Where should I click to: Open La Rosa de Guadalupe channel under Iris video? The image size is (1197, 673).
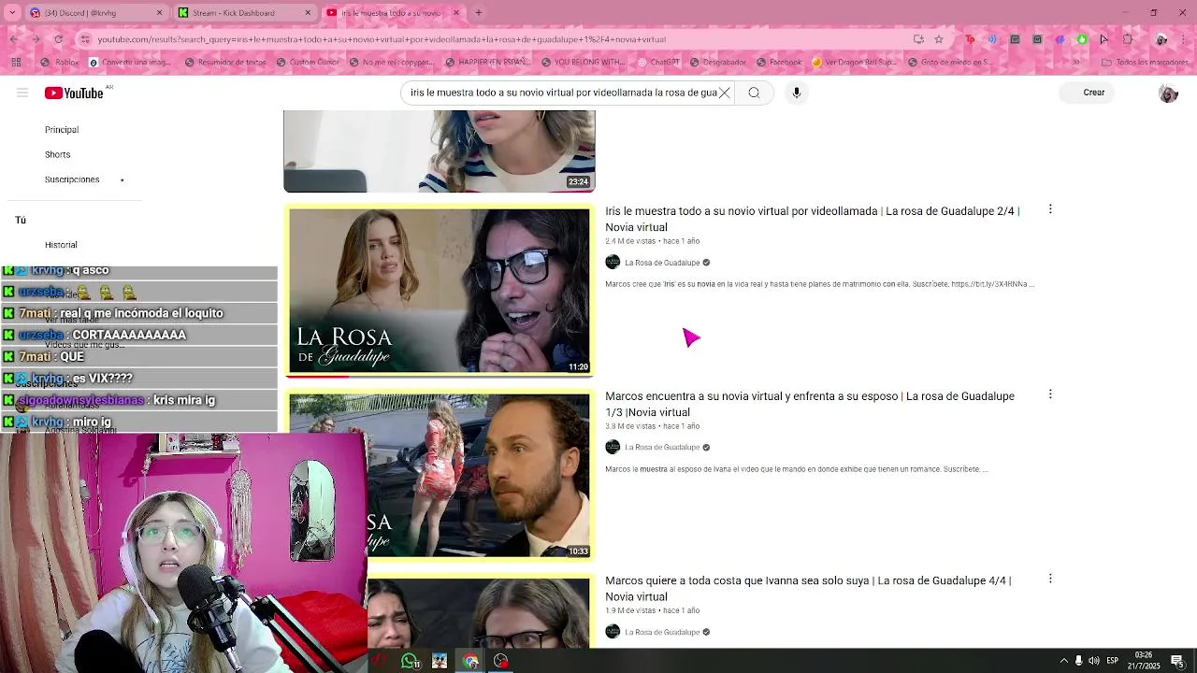pyautogui.click(x=662, y=263)
